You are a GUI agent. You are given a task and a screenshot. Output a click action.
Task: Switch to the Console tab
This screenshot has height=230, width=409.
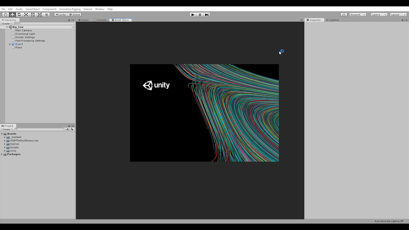(x=100, y=20)
